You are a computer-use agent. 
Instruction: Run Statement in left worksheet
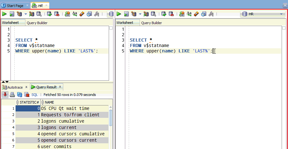(4, 14)
